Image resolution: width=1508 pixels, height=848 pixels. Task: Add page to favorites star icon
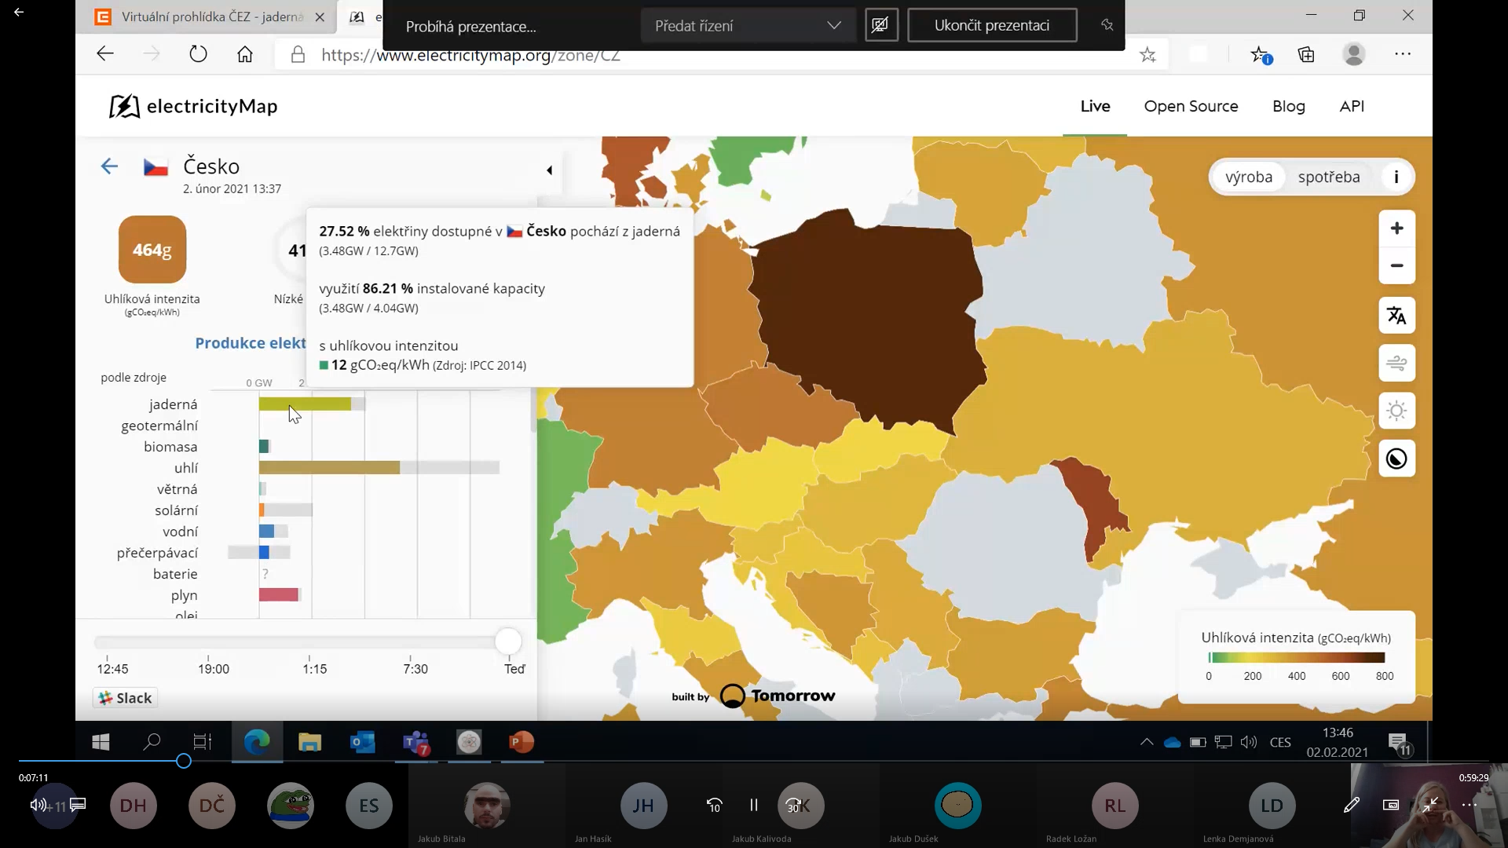pyautogui.click(x=1147, y=54)
